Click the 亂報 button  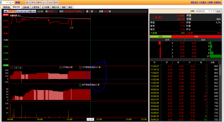click(x=56, y=2)
